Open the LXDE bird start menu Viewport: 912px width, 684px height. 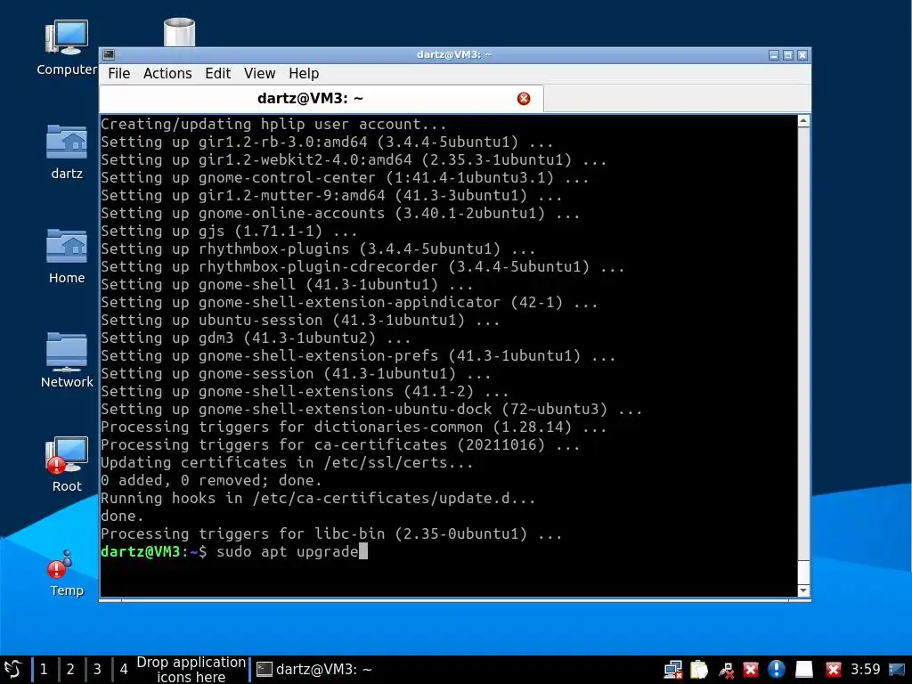coord(13,670)
